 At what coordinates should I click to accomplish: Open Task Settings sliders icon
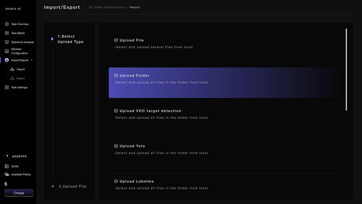pos(7,87)
